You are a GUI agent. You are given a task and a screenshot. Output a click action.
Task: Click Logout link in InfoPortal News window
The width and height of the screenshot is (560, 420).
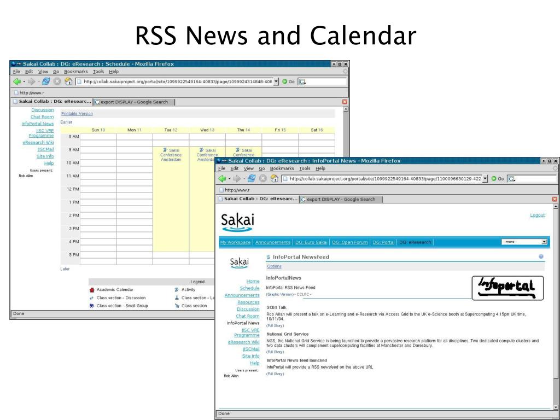(x=538, y=215)
